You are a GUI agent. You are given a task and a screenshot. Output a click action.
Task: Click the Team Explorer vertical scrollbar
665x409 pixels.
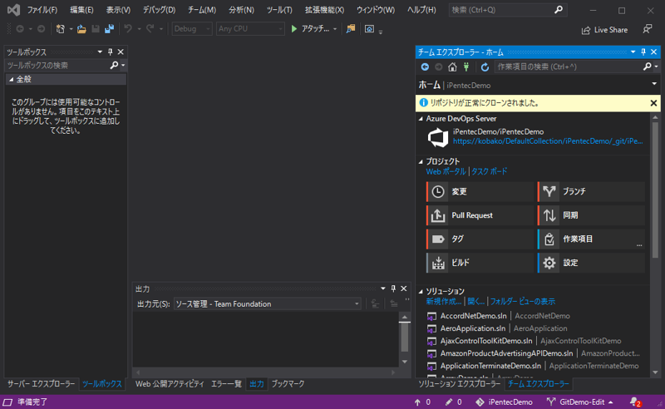[655, 244]
